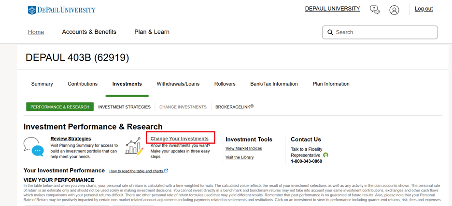Open the Accounts & Benefits menu
This screenshot has width=452, height=206.
tap(89, 32)
